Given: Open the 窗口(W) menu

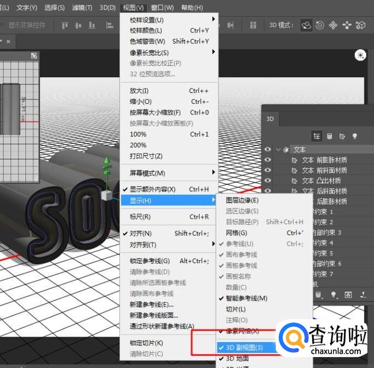Looking at the screenshot, I should 162,8.
